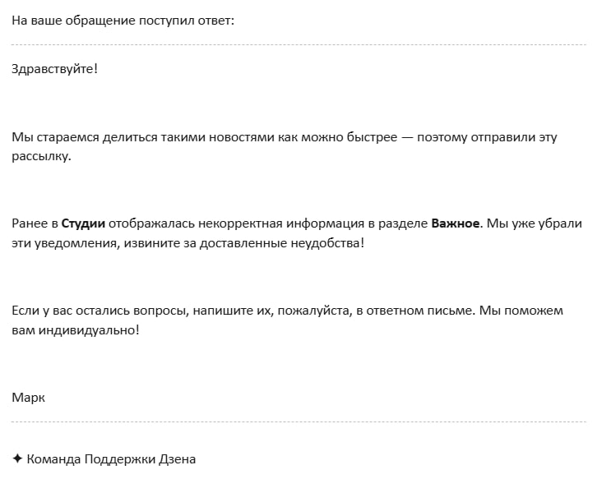Click the Команда Поддержки Дзена signature text
The height and width of the screenshot is (479, 602).
click(x=111, y=459)
